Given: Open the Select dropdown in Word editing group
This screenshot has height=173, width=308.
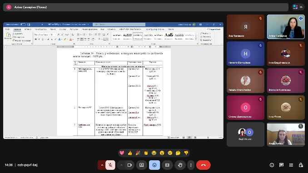Looking at the screenshot, I should pyautogui.click(x=206, y=40).
